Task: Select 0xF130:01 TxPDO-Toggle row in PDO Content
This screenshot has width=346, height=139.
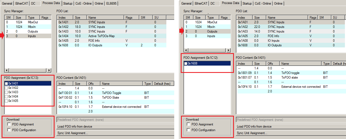Action: (x=115, y=93)
